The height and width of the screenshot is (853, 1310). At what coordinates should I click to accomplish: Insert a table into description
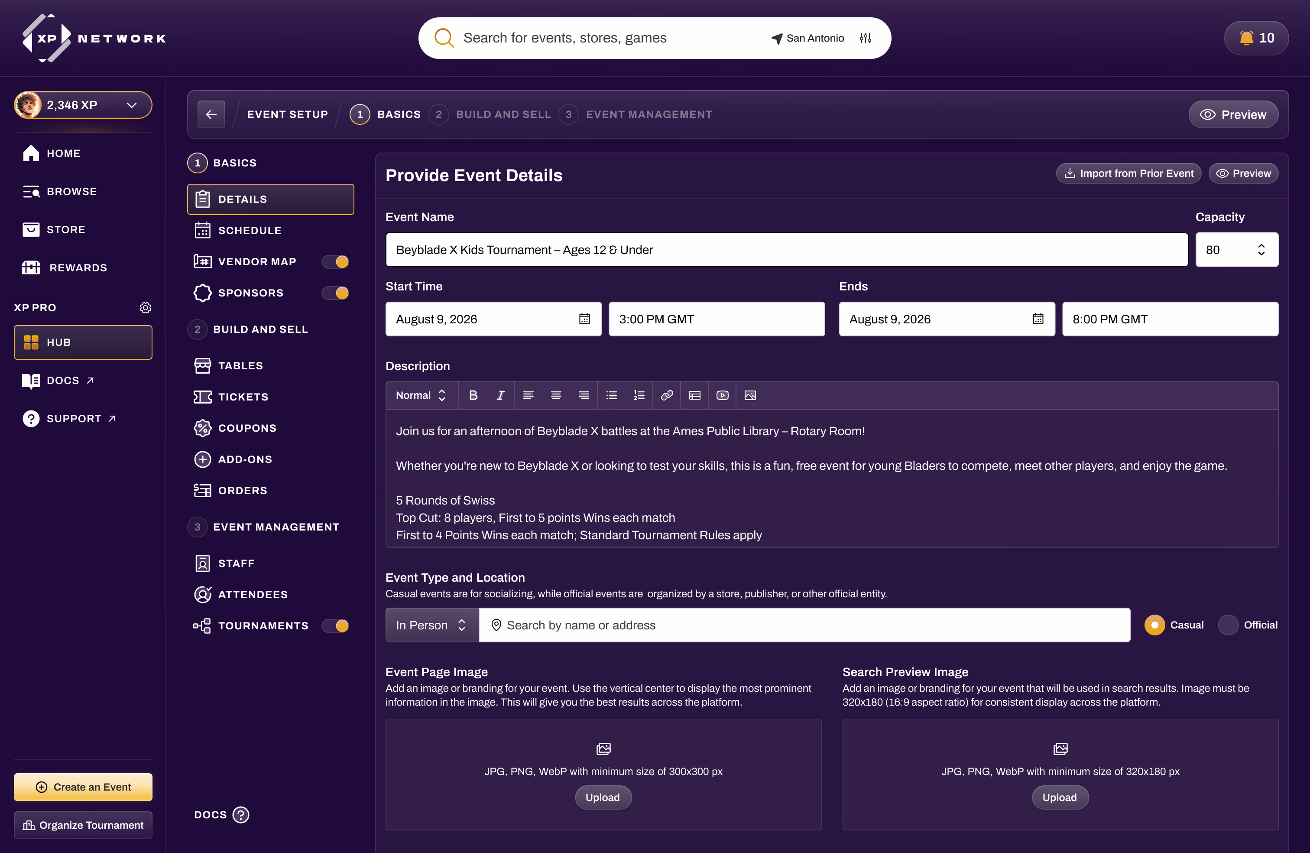694,395
